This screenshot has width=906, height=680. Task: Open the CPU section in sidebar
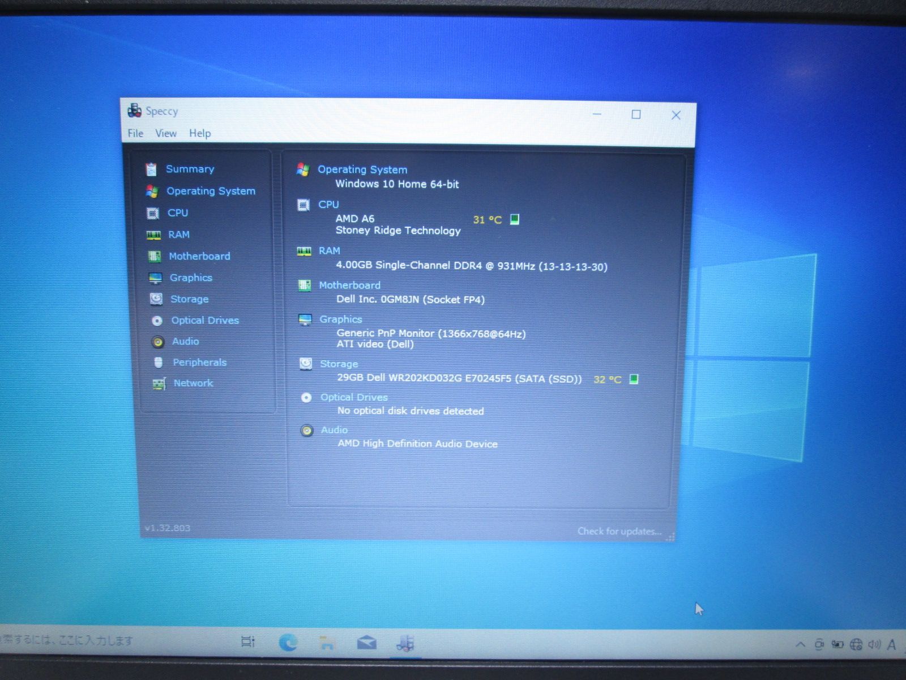[178, 212]
